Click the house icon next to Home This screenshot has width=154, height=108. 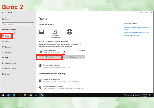[x=3, y=19]
